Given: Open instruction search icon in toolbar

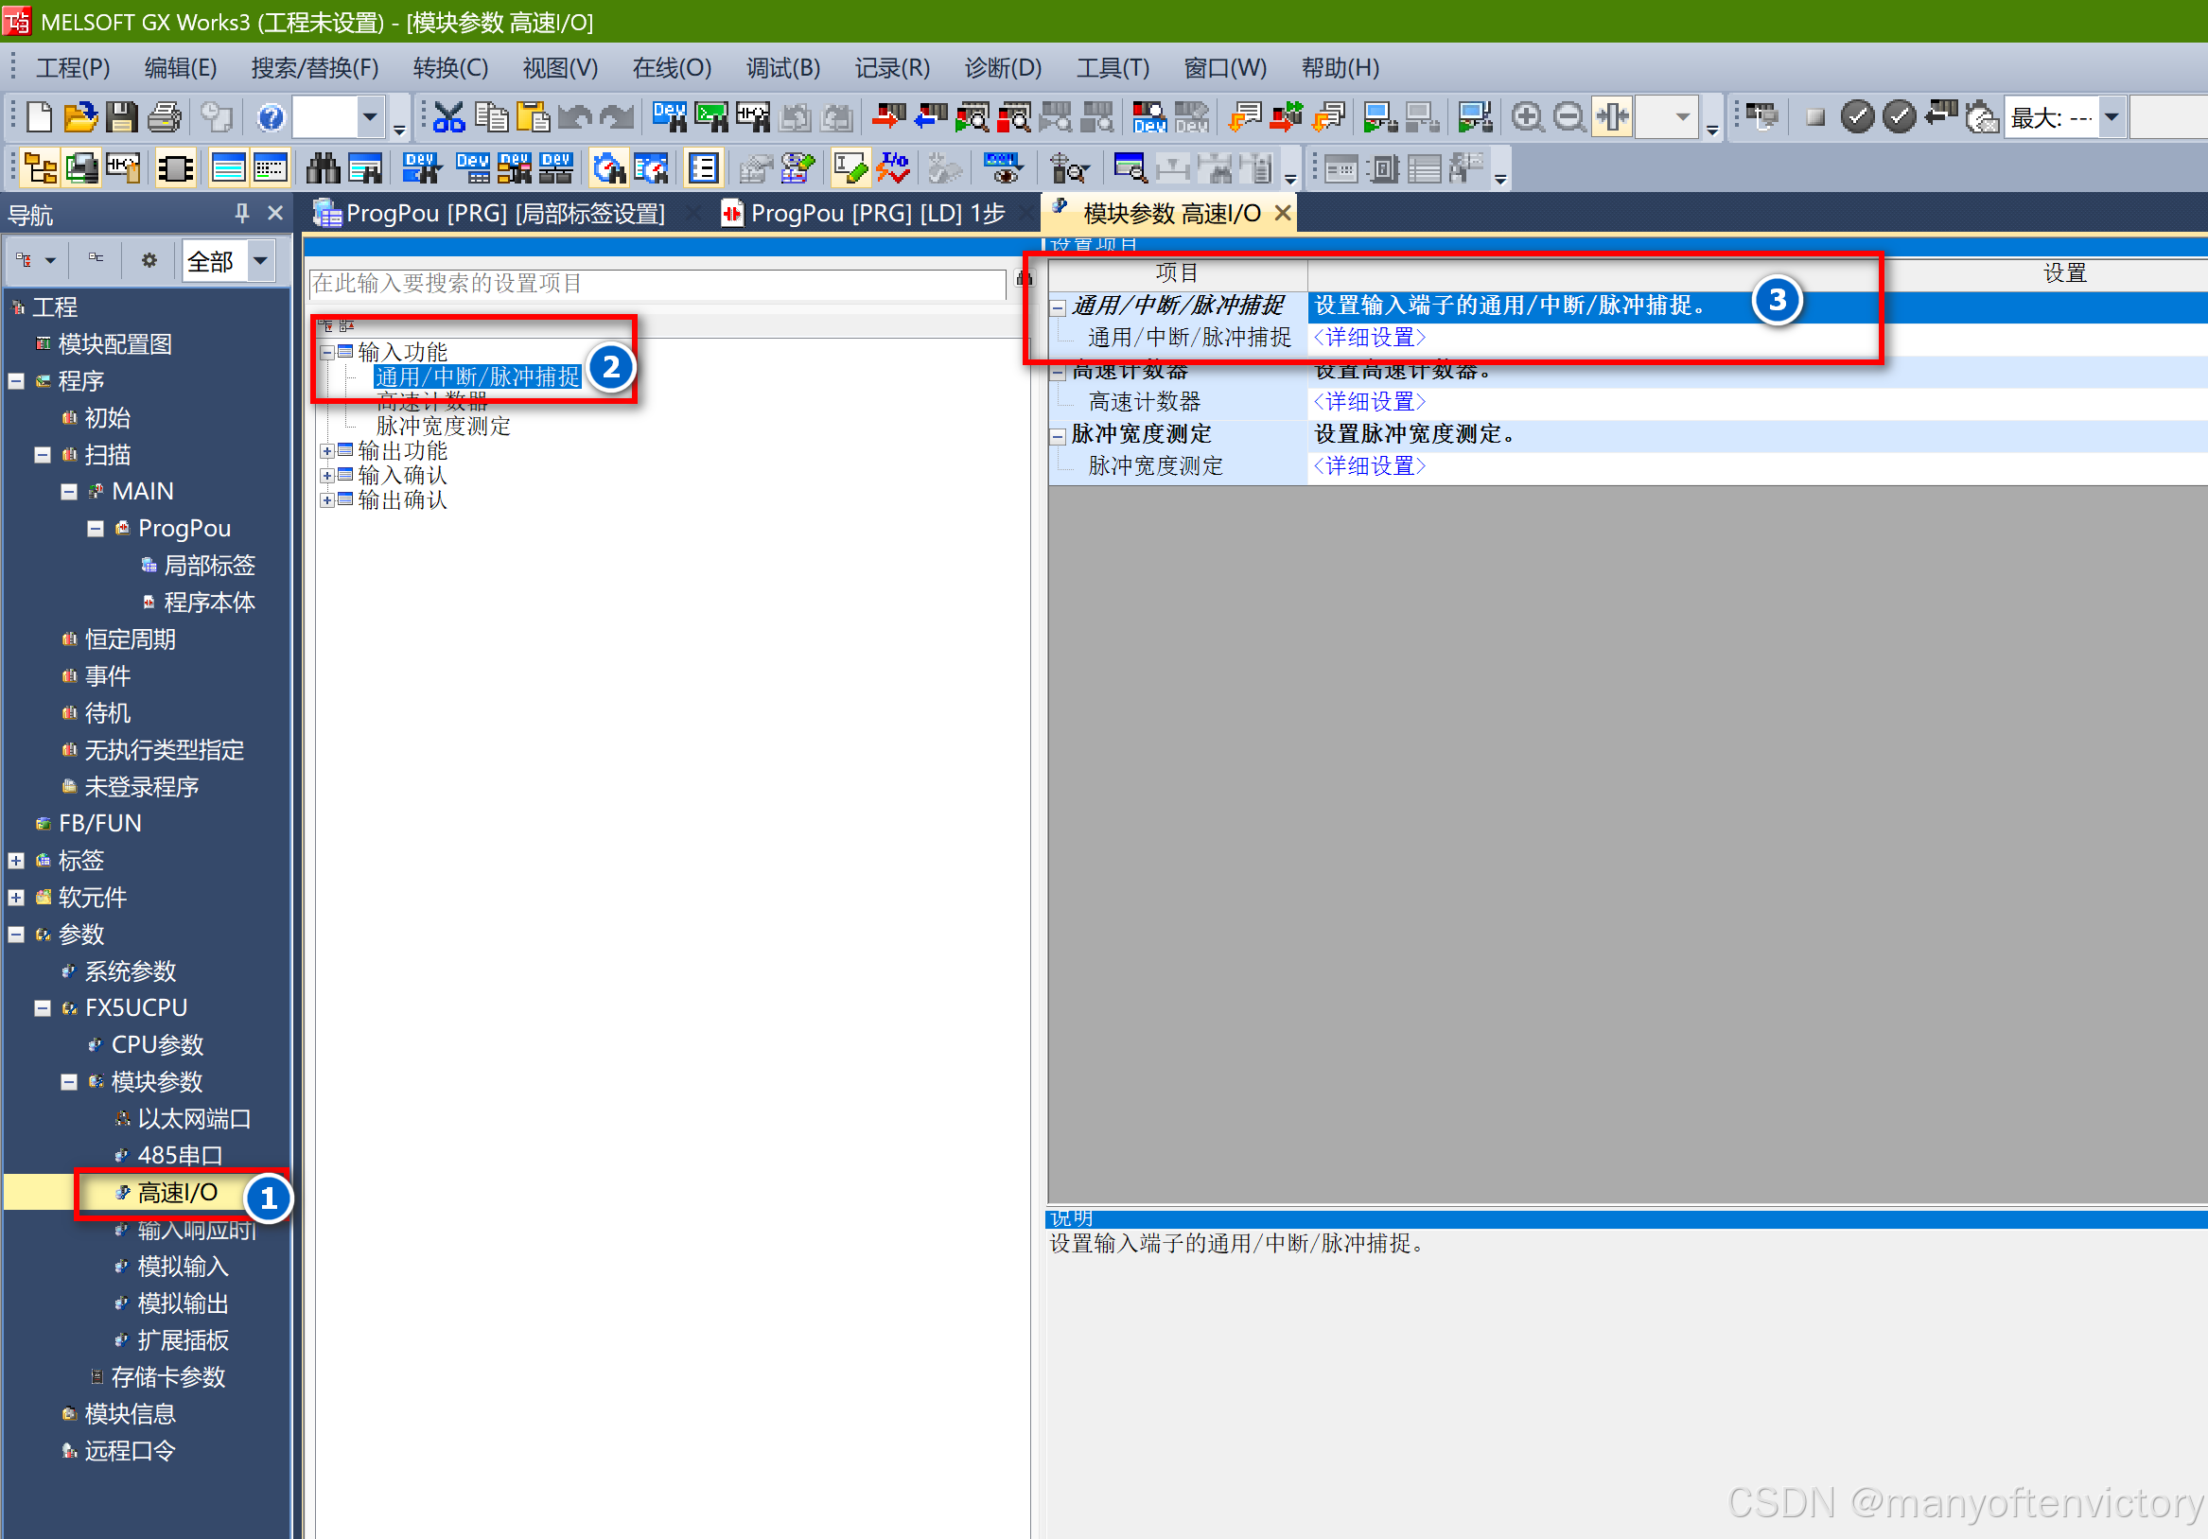Looking at the screenshot, I should tap(711, 117).
